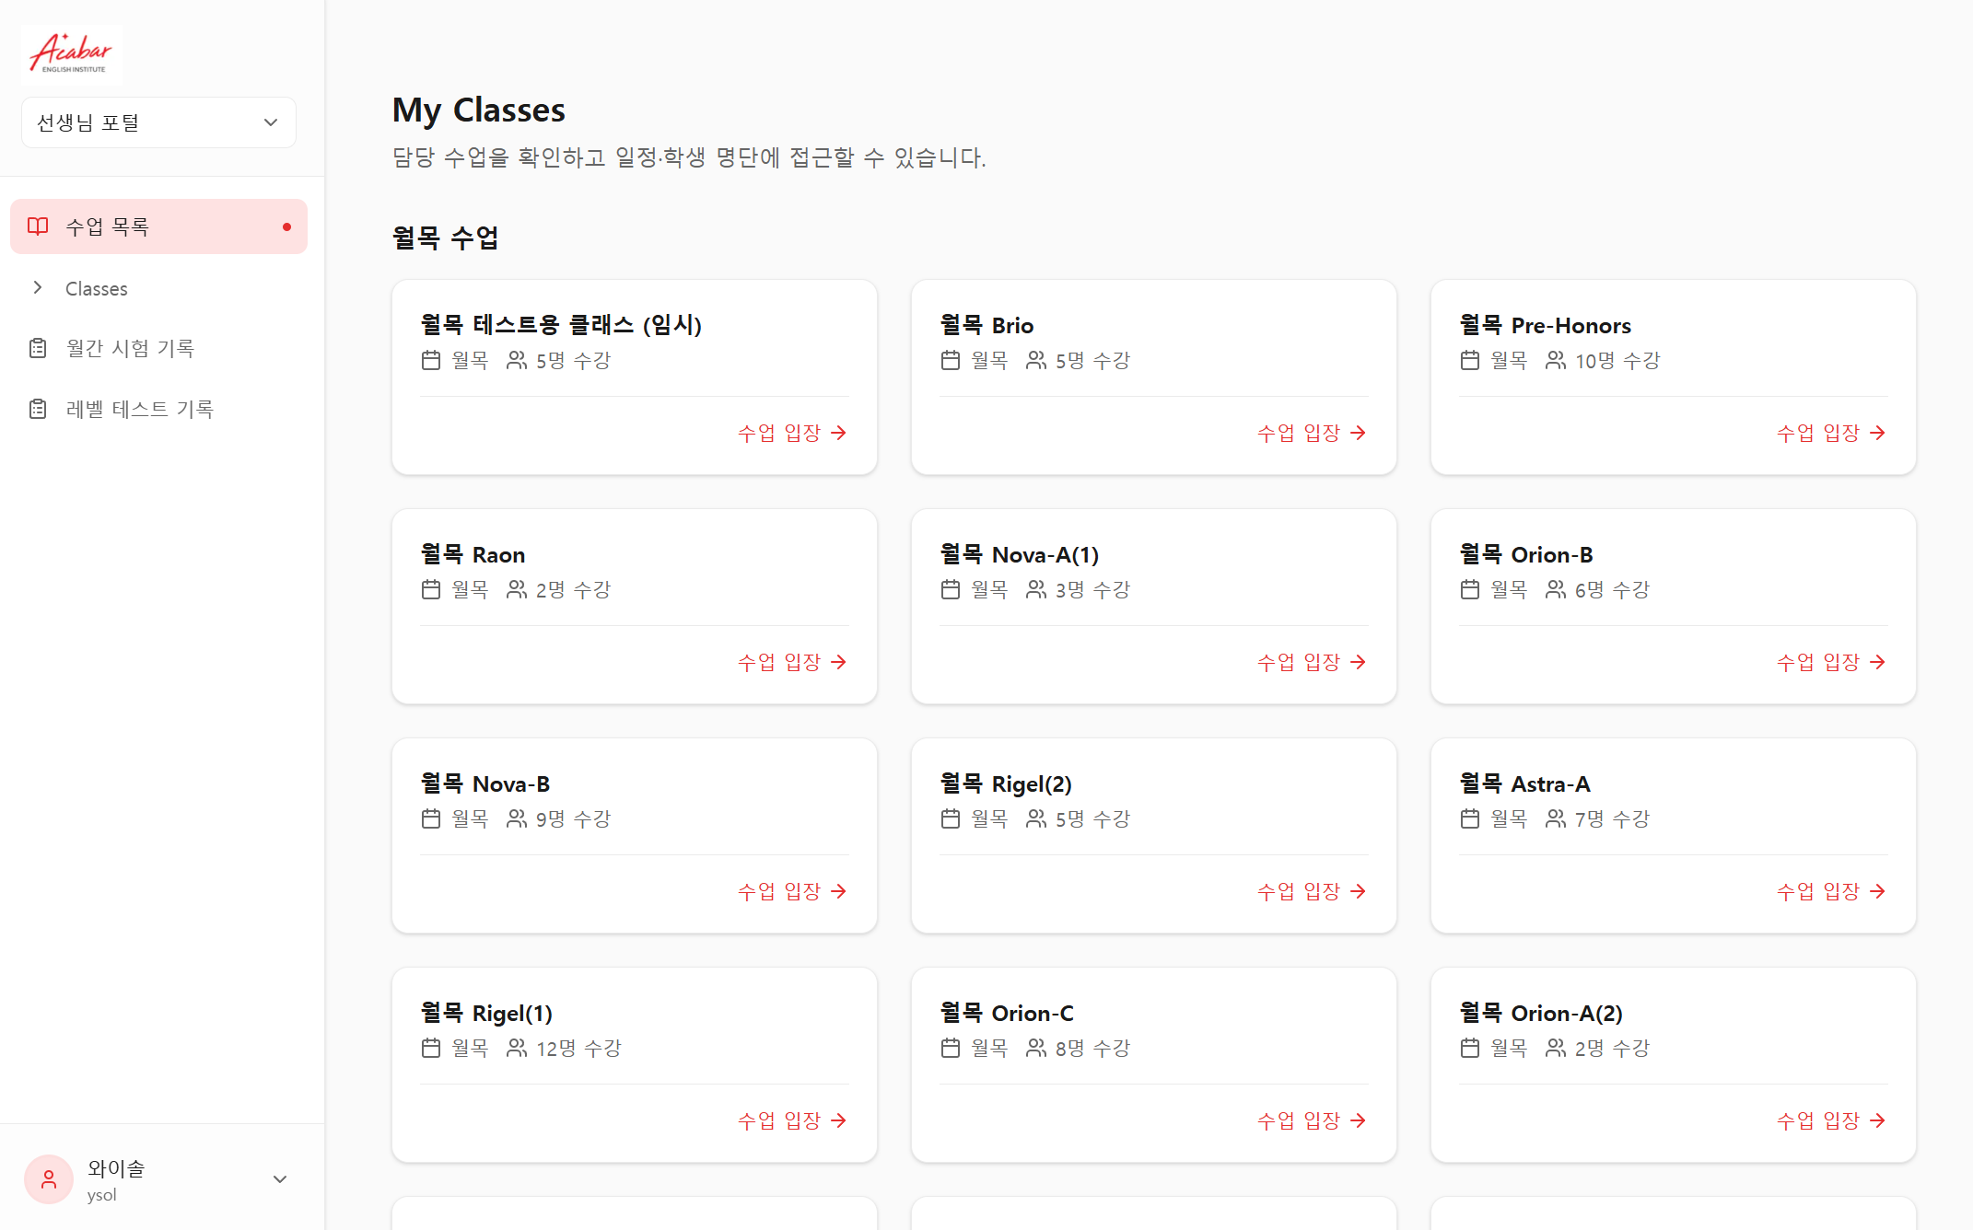Viewport: 1973px width, 1230px height.
Task: Click the user avatar icon for 와이솔
Action: [x=49, y=1179]
